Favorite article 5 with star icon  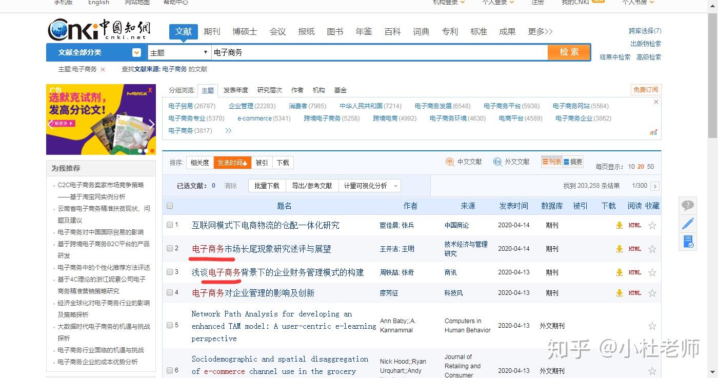[x=652, y=326]
